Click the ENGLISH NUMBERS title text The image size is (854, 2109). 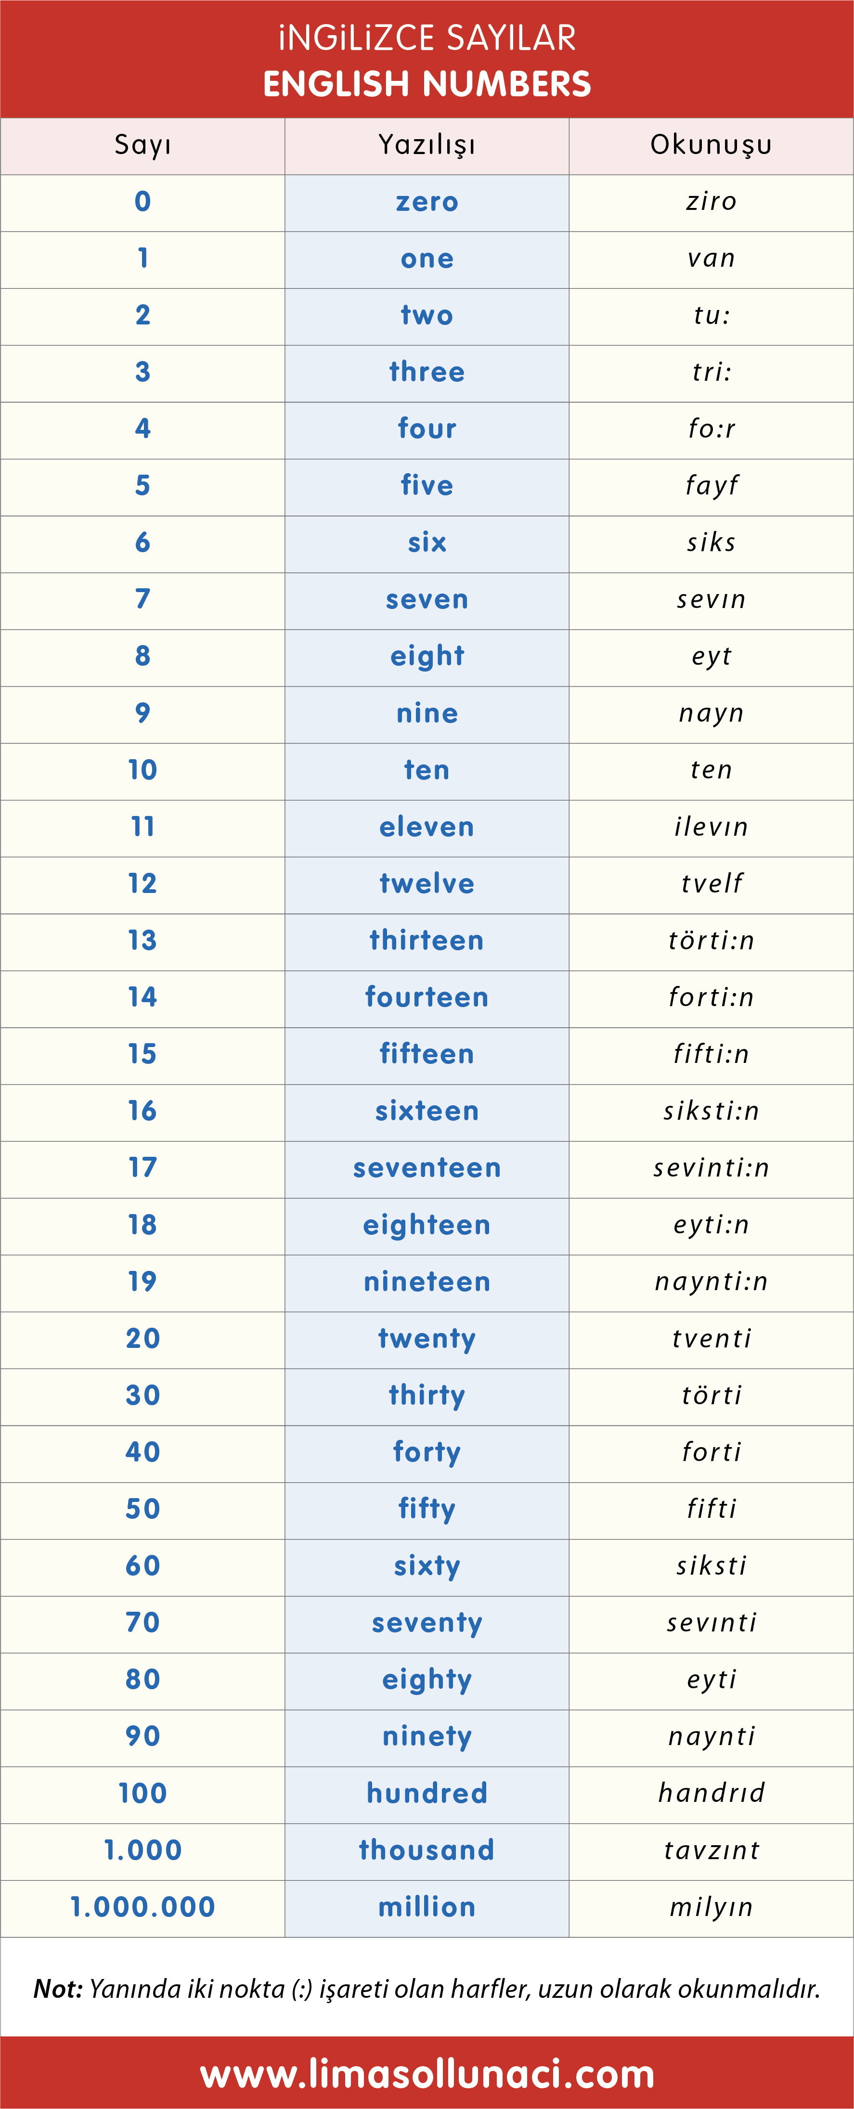(x=427, y=84)
